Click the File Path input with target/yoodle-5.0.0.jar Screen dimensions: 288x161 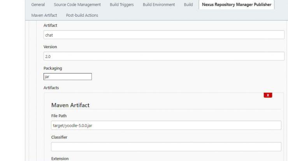tap(166, 125)
